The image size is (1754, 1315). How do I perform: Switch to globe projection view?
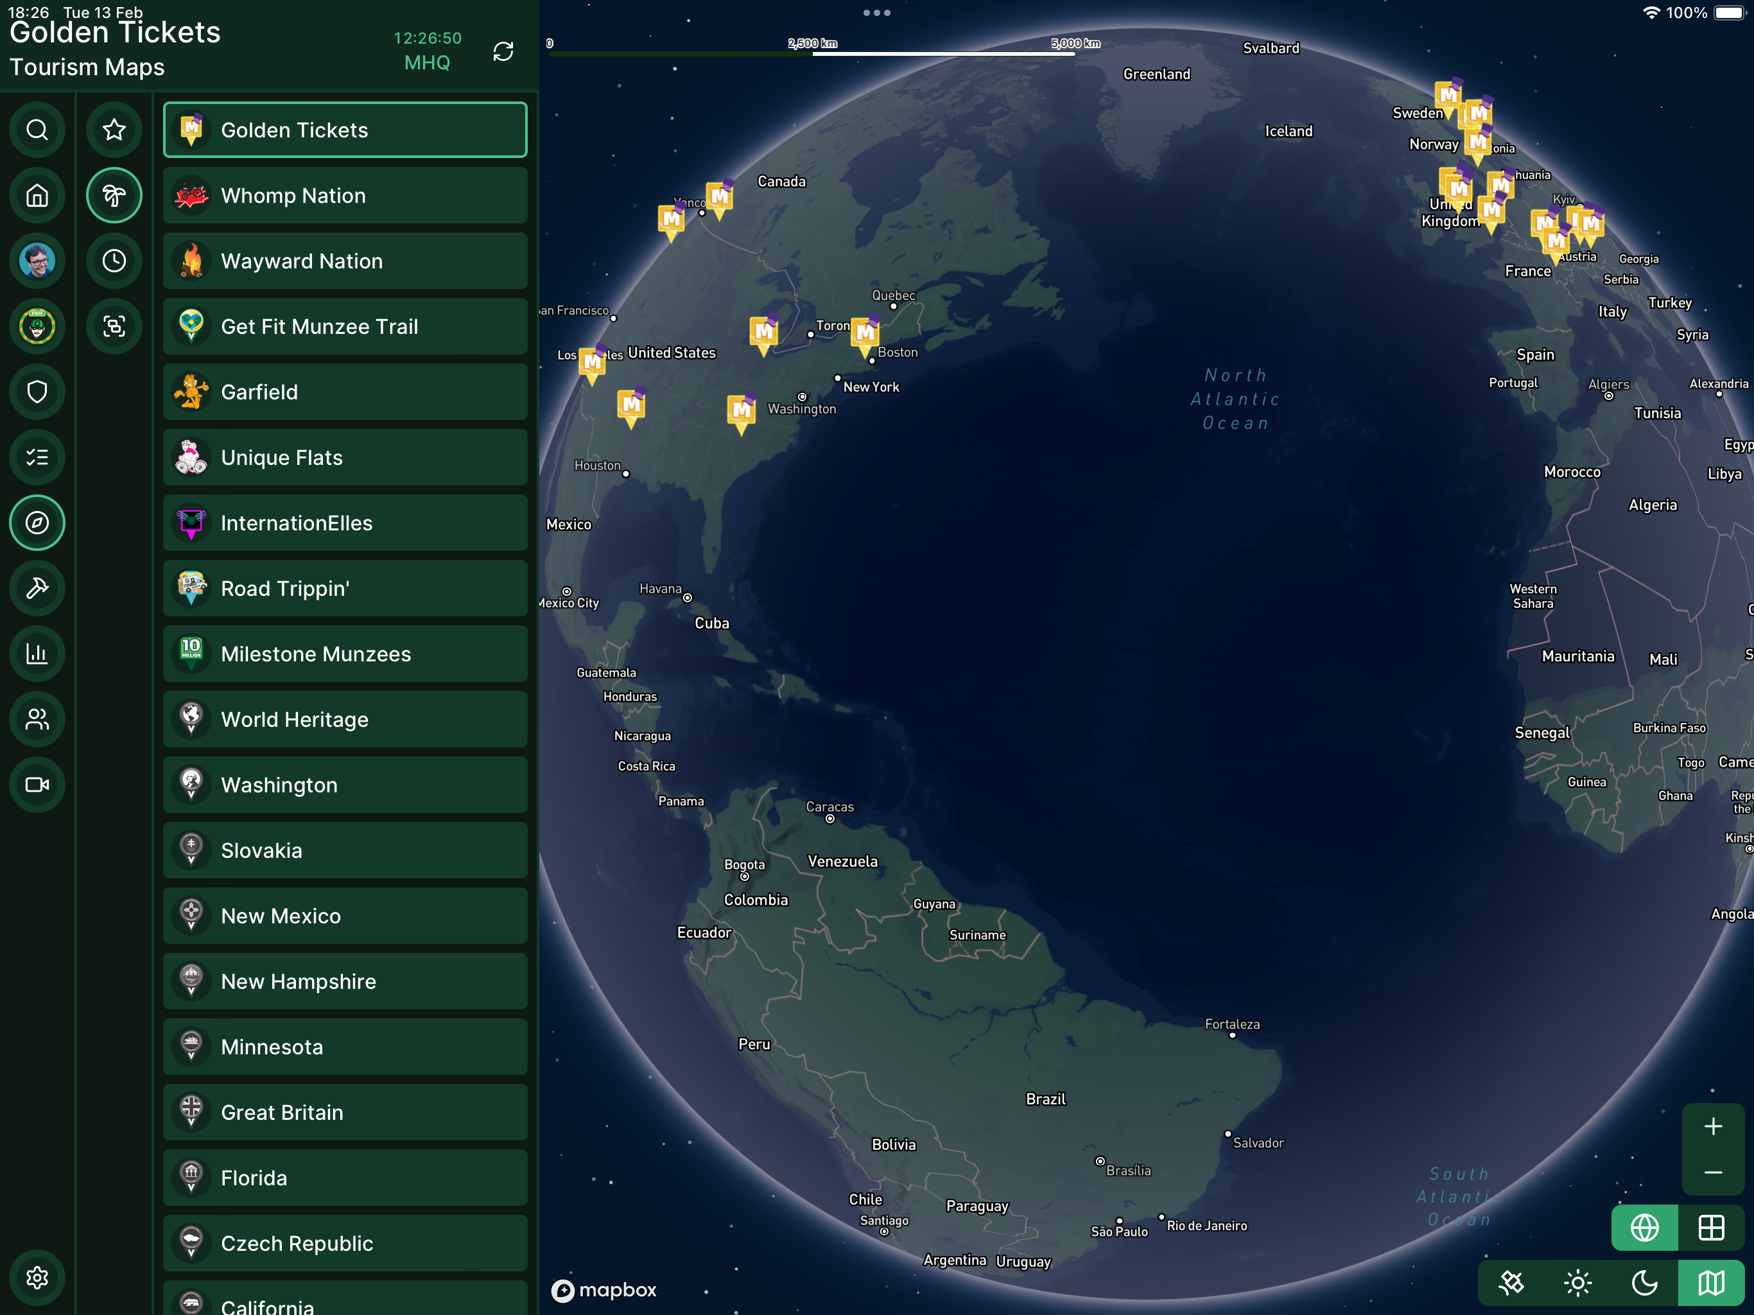(1645, 1228)
